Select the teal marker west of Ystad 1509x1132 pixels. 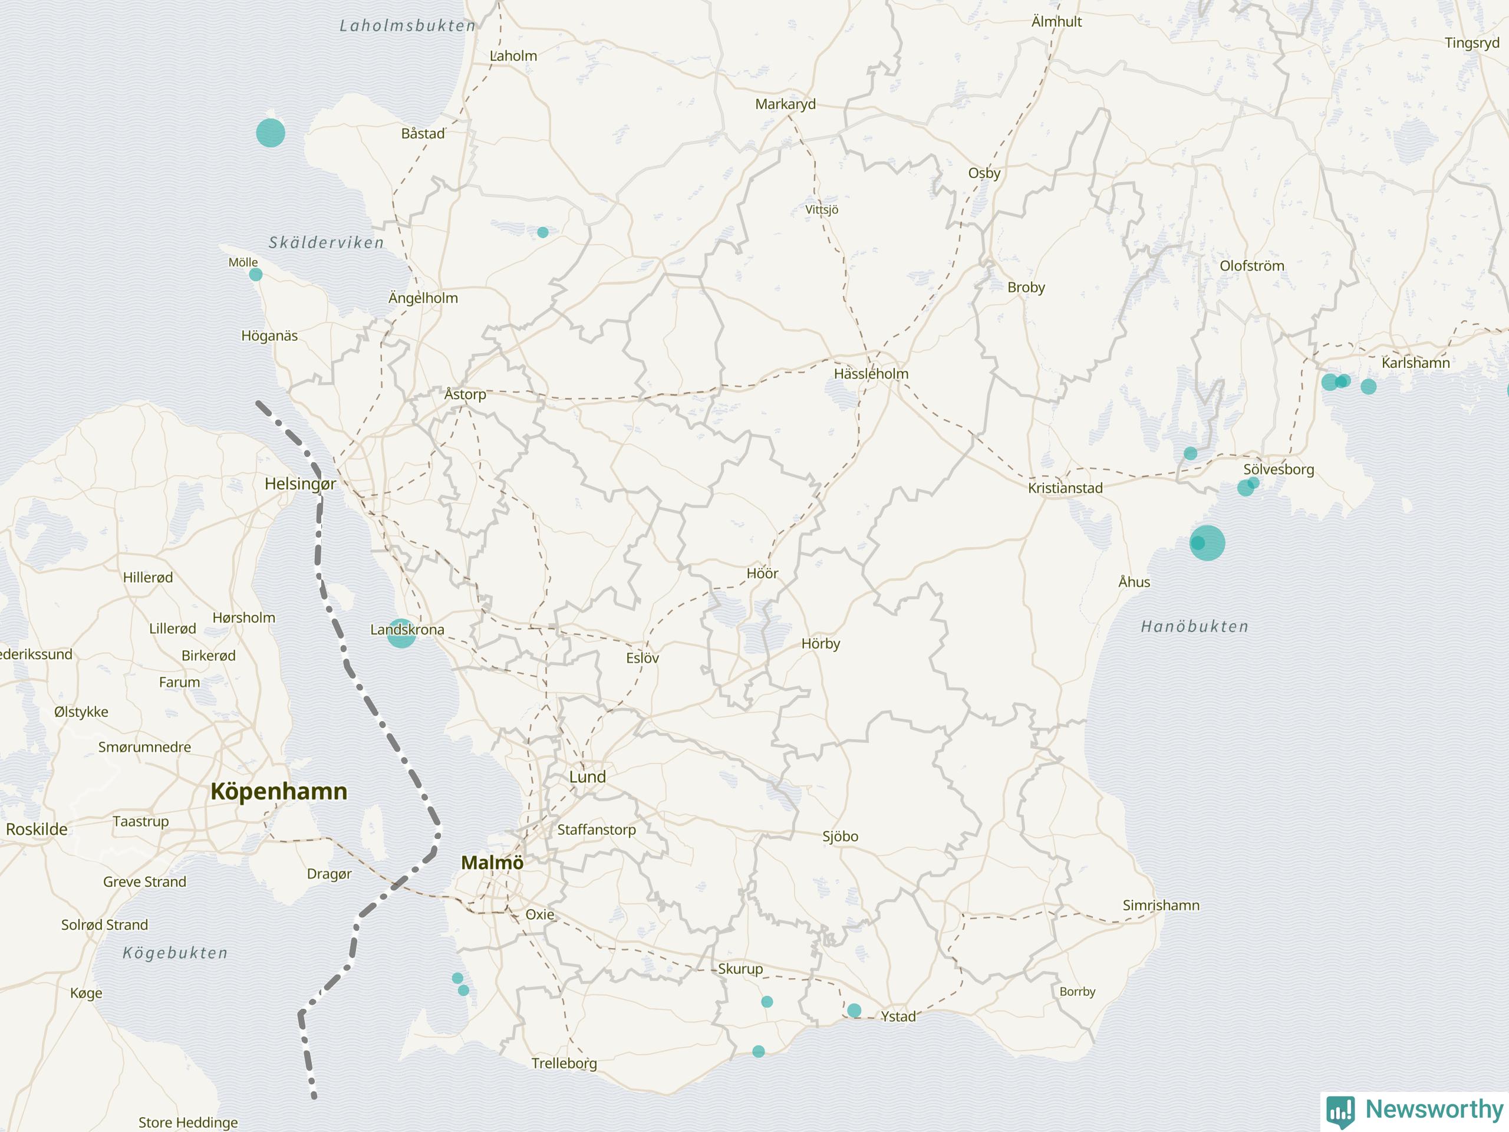pyautogui.click(x=854, y=1011)
